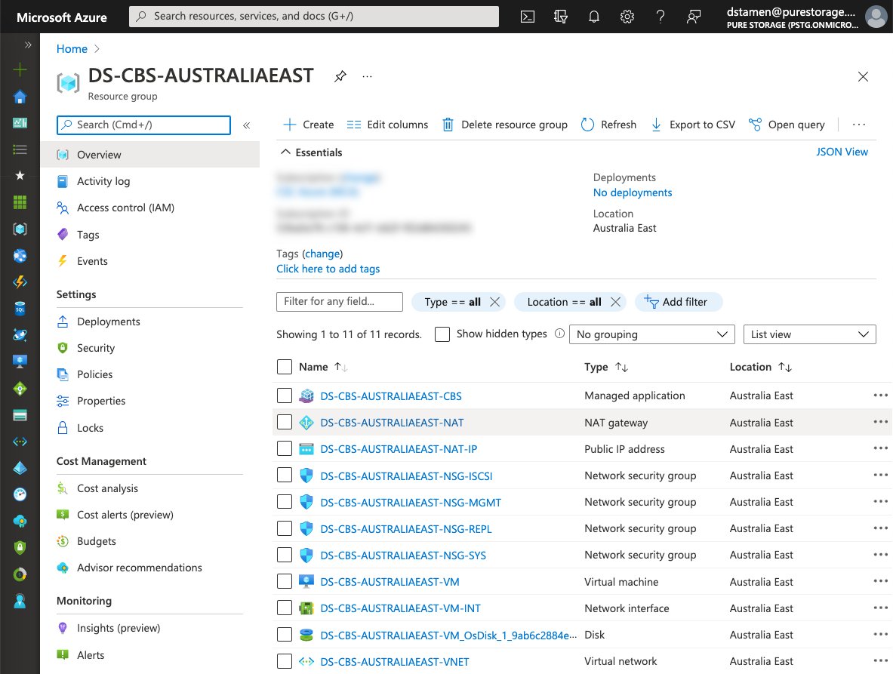Select the NSG-MGMT row checkbox
Image resolution: width=893 pixels, height=674 pixels.
(x=284, y=501)
